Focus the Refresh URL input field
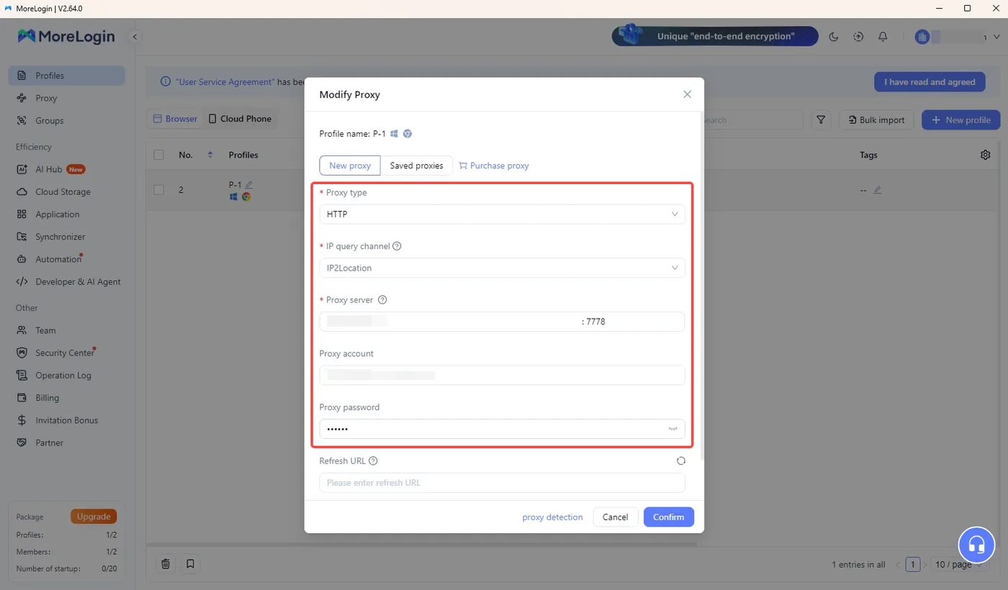The image size is (1008, 590). tap(502, 483)
